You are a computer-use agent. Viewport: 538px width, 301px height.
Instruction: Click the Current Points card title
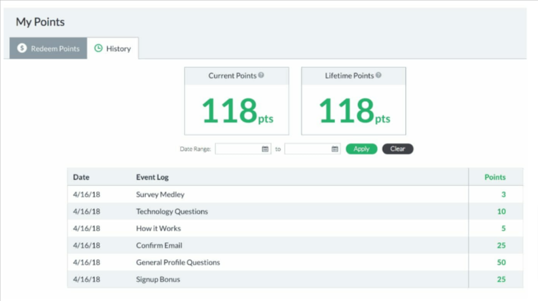click(232, 76)
